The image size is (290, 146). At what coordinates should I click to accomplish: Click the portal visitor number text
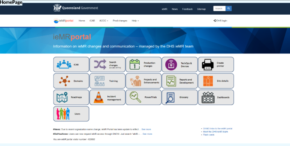(x=74, y=139)
